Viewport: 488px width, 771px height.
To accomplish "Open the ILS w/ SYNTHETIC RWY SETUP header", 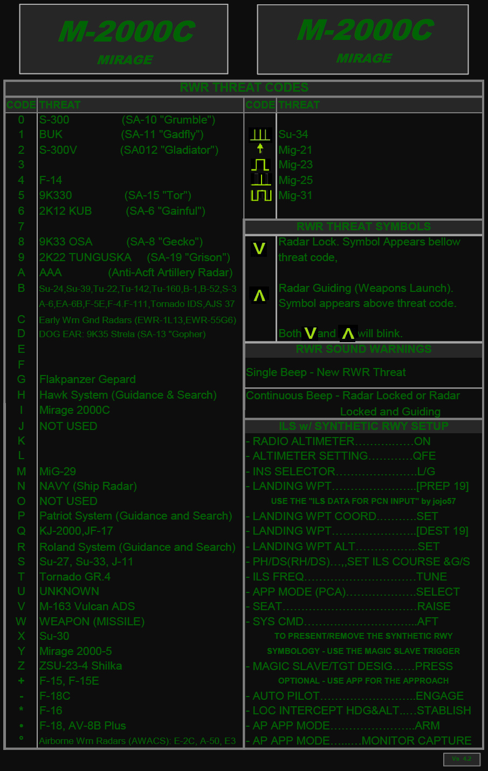I will (x=363, y=426).
